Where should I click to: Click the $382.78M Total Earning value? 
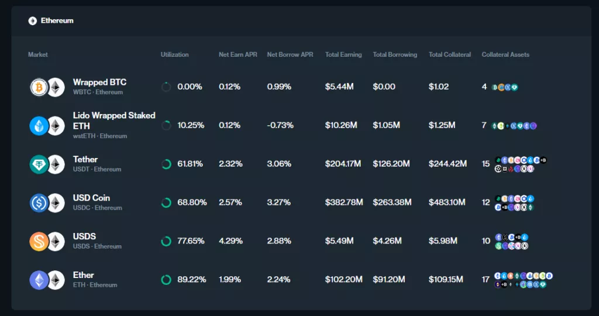pos(344,202)
